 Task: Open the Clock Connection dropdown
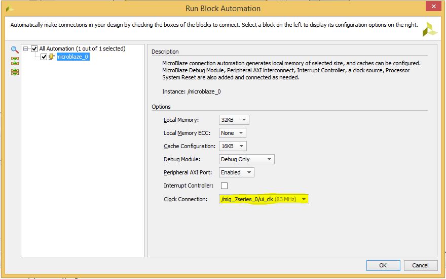(x=264, y=199)
